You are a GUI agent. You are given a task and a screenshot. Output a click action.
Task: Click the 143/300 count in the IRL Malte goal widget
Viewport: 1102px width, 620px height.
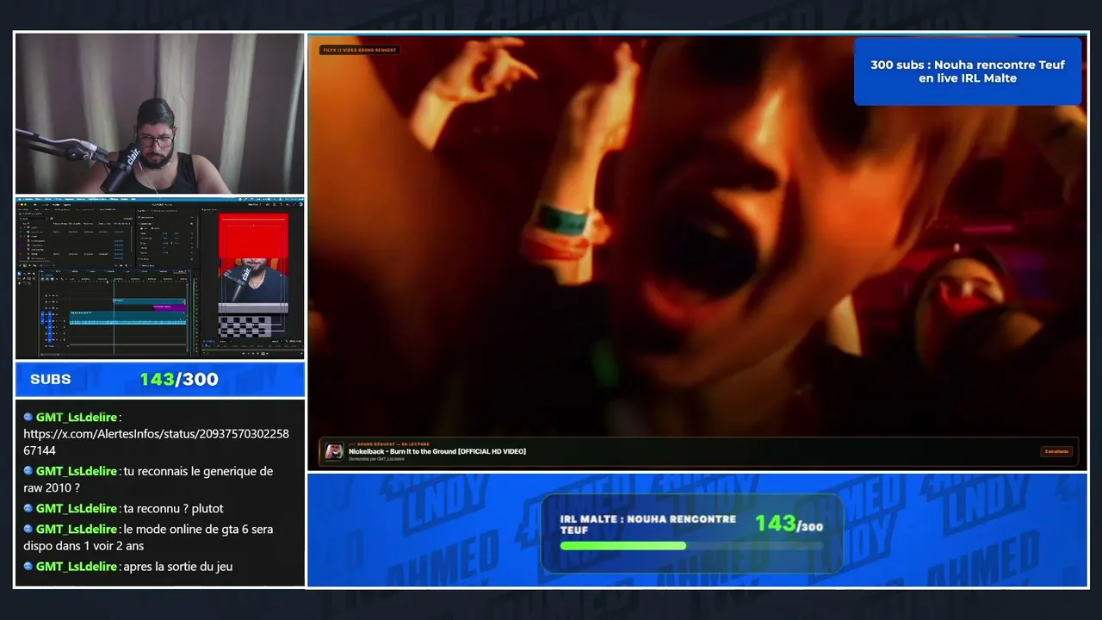pos(789,524)
